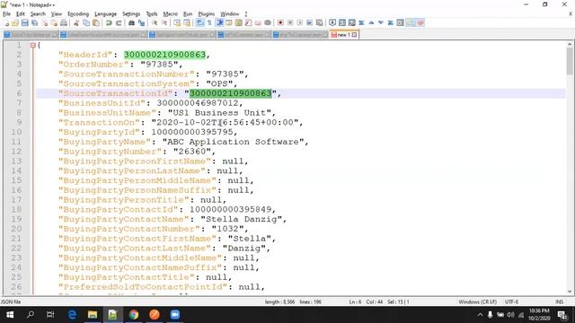Click "ABC Application Software" value text

pos(234,142)
